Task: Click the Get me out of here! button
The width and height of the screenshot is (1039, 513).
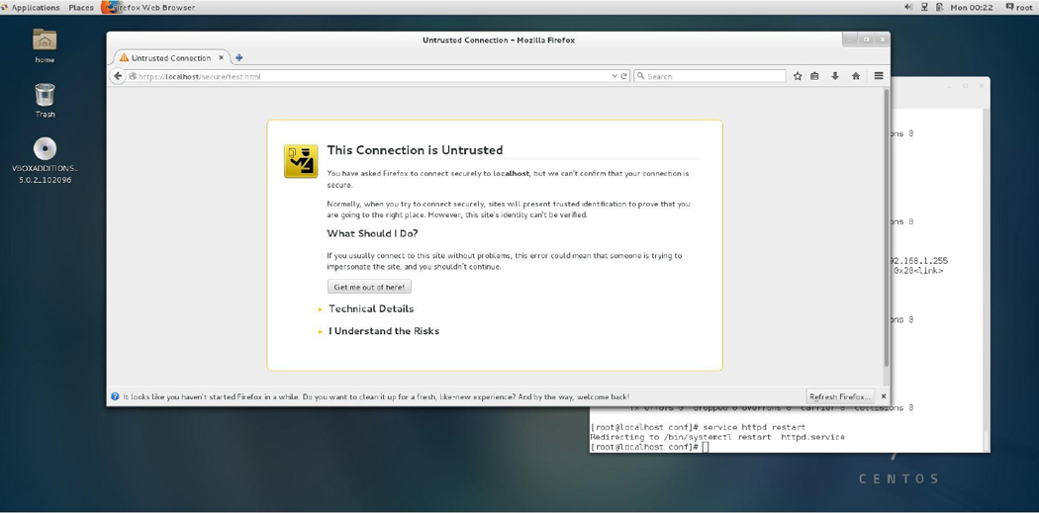Action: [369, 287]
